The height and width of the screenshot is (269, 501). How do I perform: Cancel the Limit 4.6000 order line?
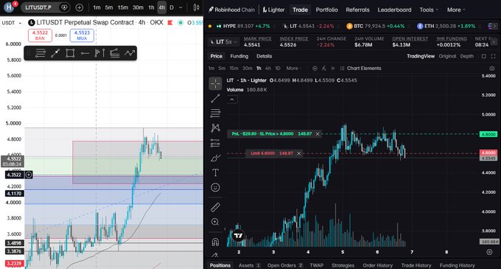298,153
